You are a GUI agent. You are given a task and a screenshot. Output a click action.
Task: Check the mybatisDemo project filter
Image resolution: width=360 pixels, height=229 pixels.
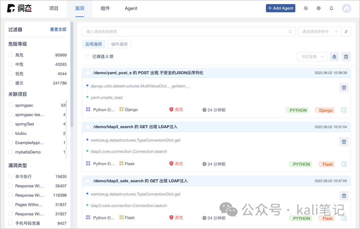coord(10,152)
